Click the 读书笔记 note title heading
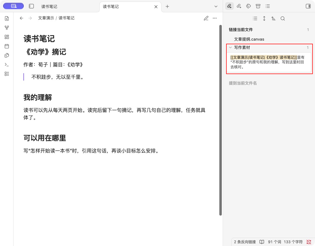 (x=39, y=39)
